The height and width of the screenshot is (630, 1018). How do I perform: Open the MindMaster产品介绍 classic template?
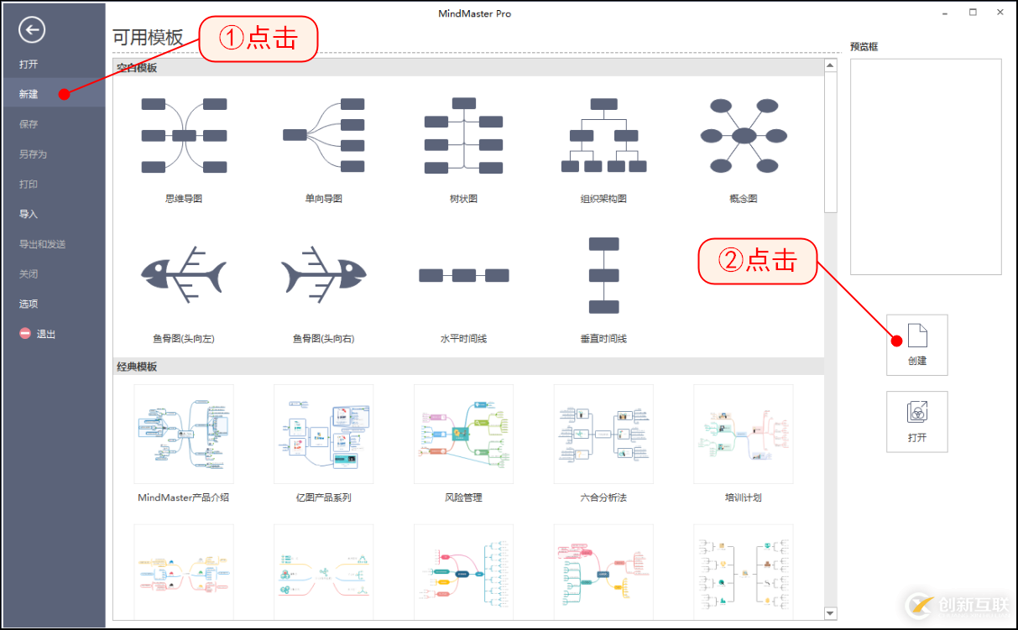coord(184,435)
